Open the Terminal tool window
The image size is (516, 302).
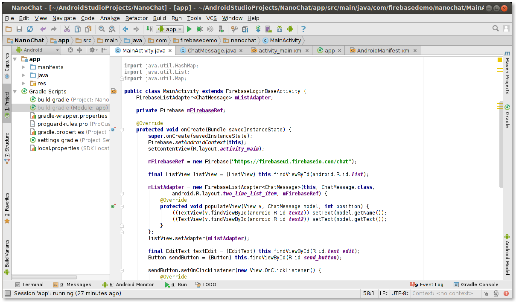pos(29,285)
